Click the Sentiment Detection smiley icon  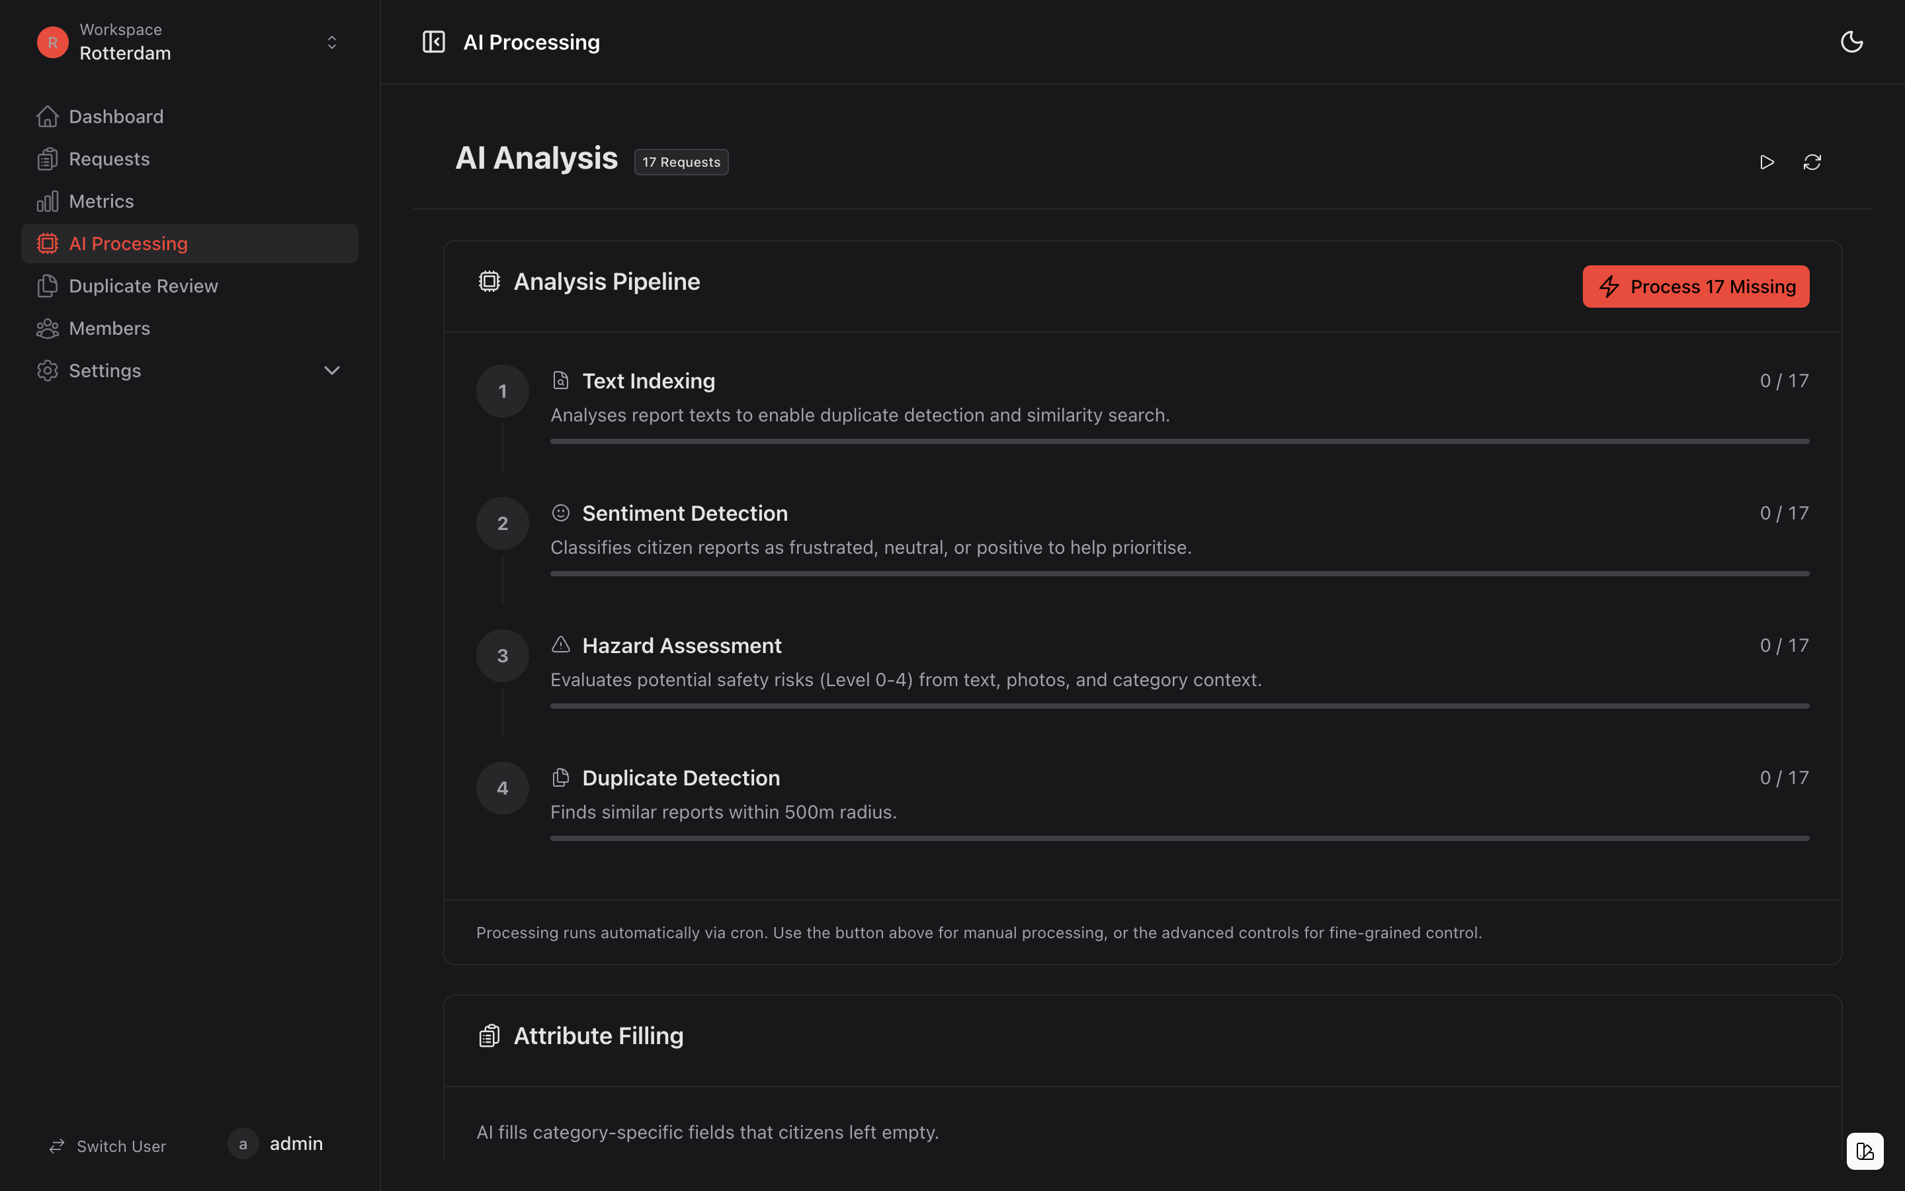560,513
